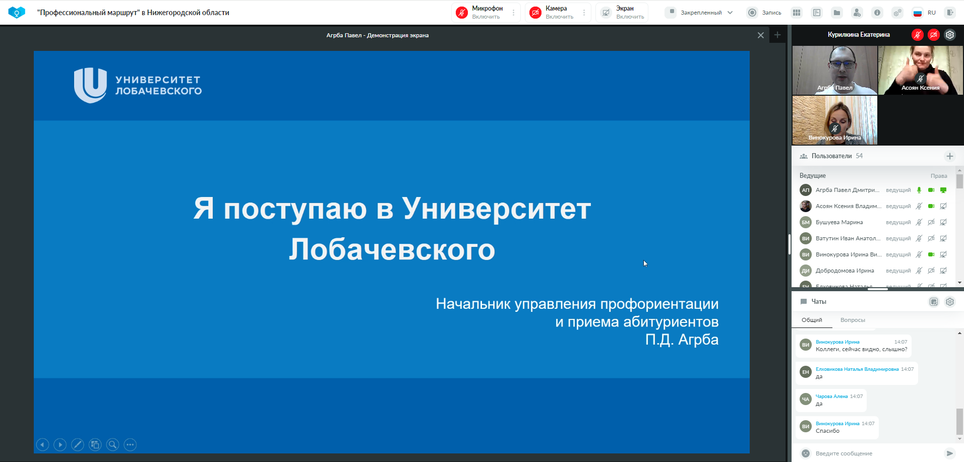The height and width of the screenshot is (462, 964).
Task: Select the Общий chat tab
Action: click(x=812, y=320)
